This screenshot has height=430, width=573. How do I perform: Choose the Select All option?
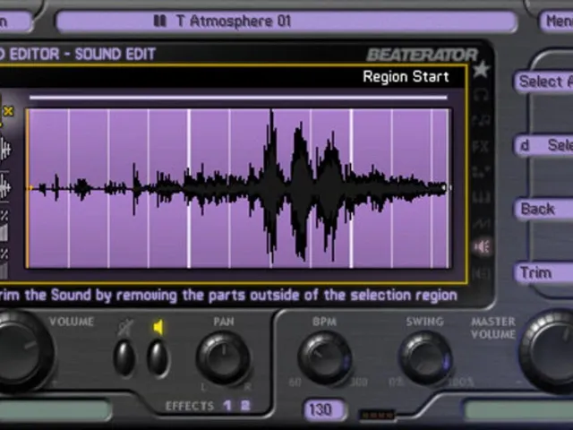544,82
